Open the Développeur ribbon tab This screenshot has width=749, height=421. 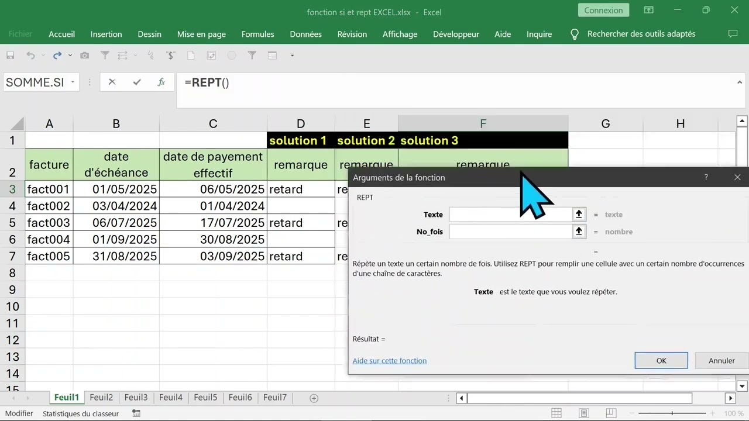pos(456,34)
